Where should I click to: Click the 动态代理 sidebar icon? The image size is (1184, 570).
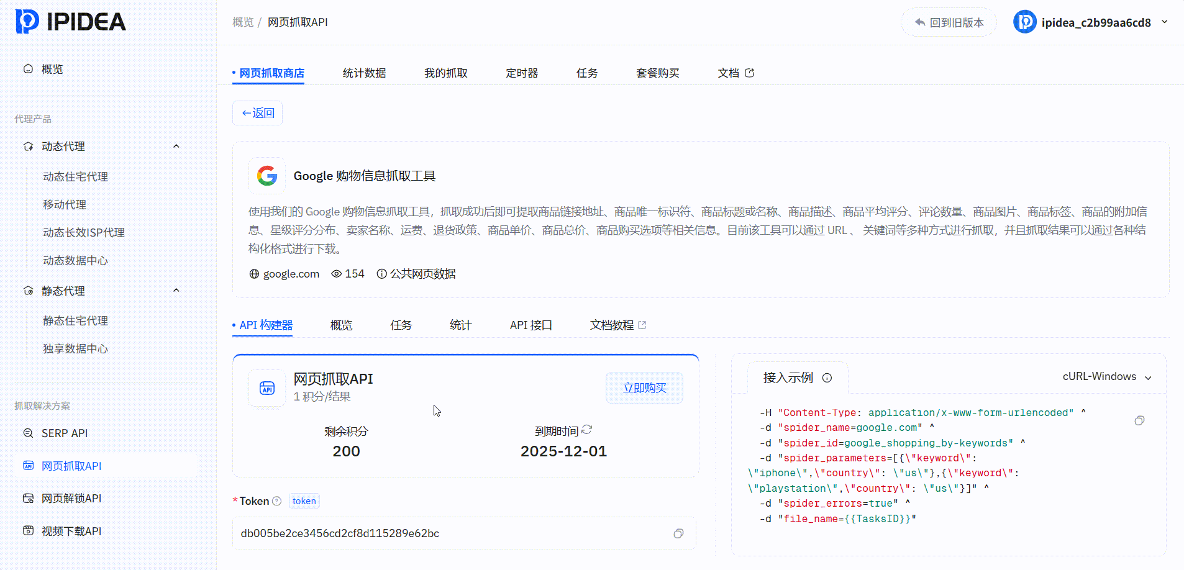(28, 147)
